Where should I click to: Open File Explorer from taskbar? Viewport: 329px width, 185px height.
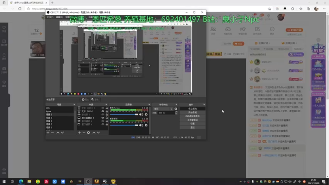tap(29, 181)
